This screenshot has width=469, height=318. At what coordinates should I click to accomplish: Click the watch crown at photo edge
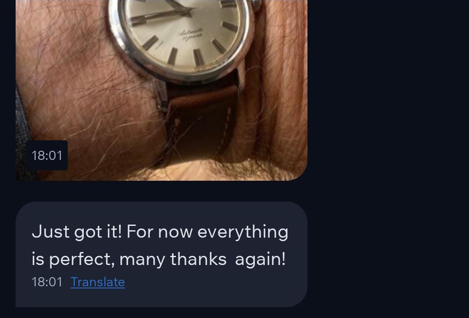coord(257,4)
